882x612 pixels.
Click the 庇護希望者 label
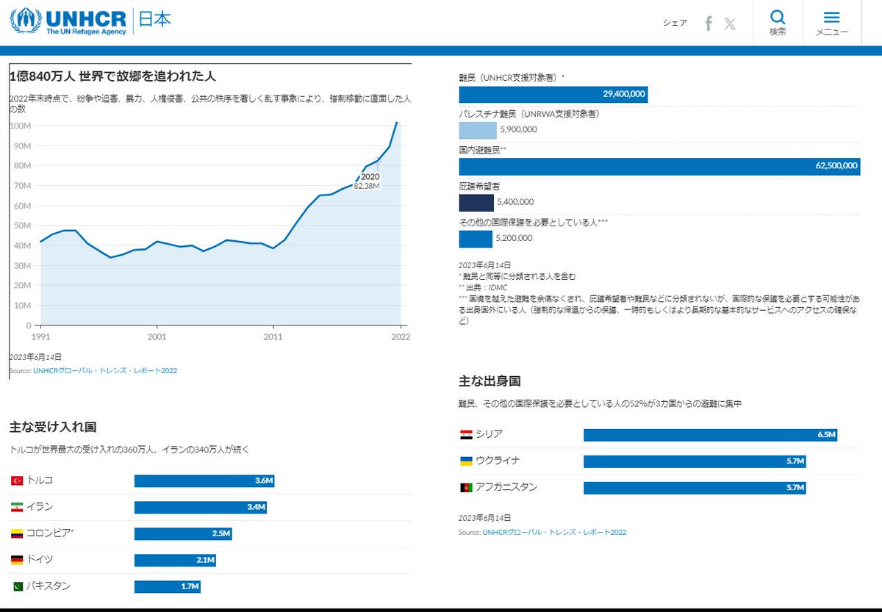[x=479, y=186]
